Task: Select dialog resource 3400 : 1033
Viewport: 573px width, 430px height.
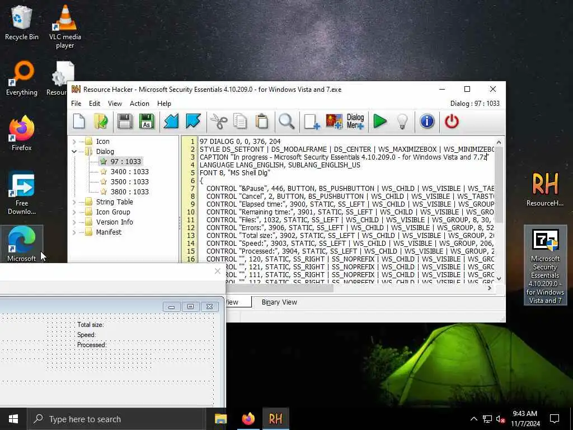Action: 129,171
